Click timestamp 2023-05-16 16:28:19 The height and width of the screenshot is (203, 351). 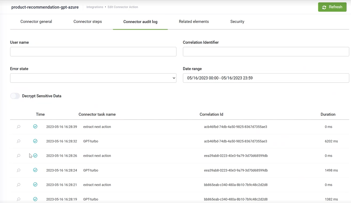coord(62,199)
